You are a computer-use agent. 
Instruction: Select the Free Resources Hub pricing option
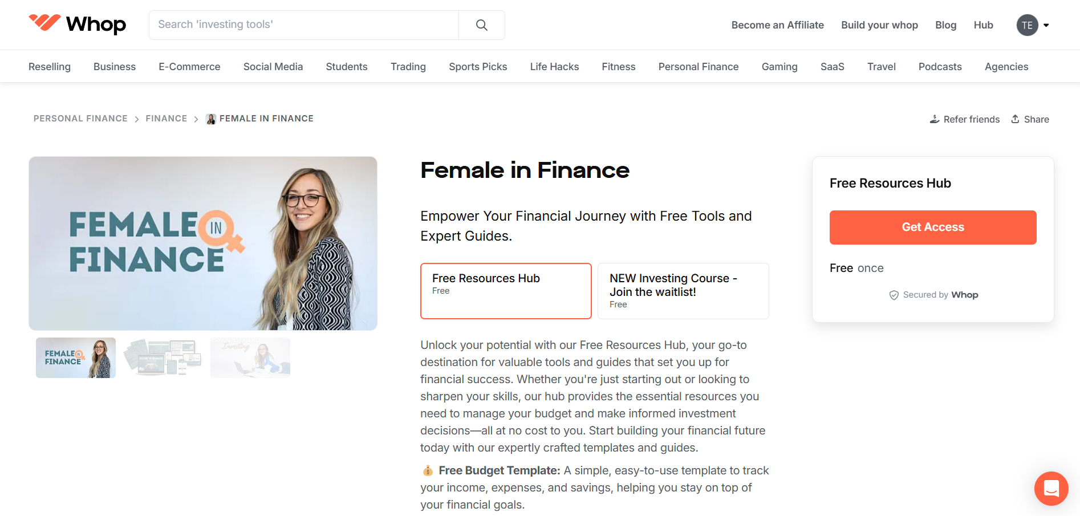point(505,291)
